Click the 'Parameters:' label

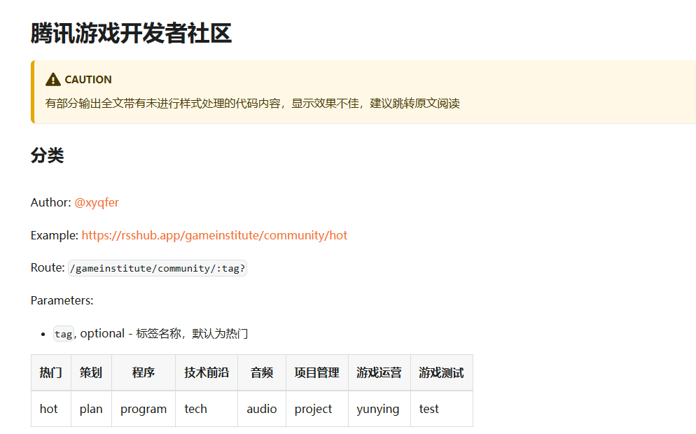point(62,300)
